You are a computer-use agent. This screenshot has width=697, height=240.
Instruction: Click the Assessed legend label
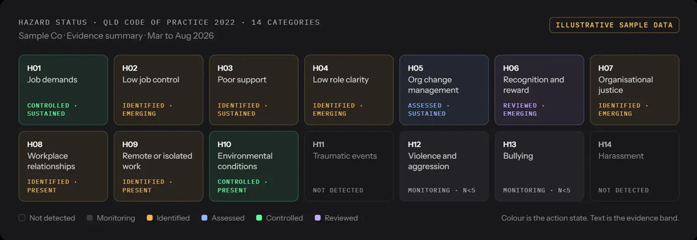click(228, 218)
